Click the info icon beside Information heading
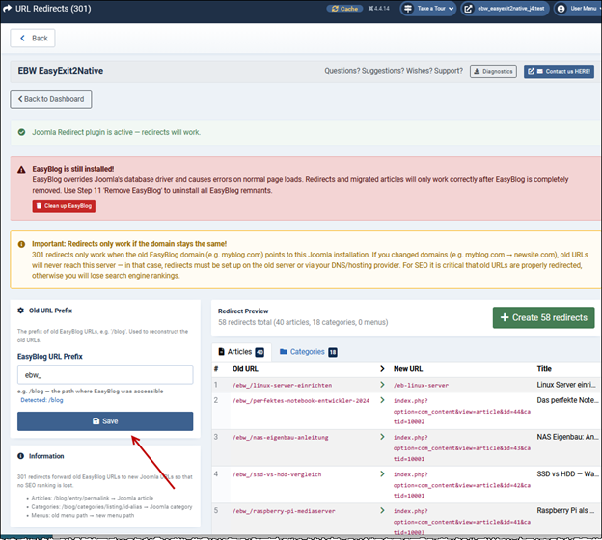Screen dimensions: 602x540 click(20, 456)
